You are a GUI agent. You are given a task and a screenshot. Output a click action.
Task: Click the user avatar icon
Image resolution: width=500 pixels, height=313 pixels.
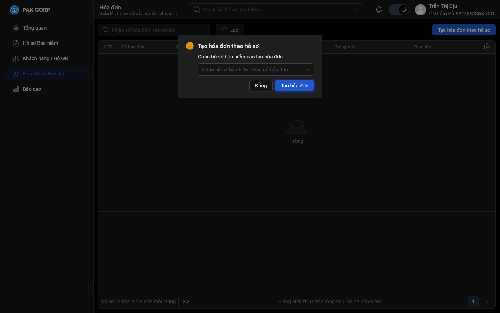coord(420,10)
